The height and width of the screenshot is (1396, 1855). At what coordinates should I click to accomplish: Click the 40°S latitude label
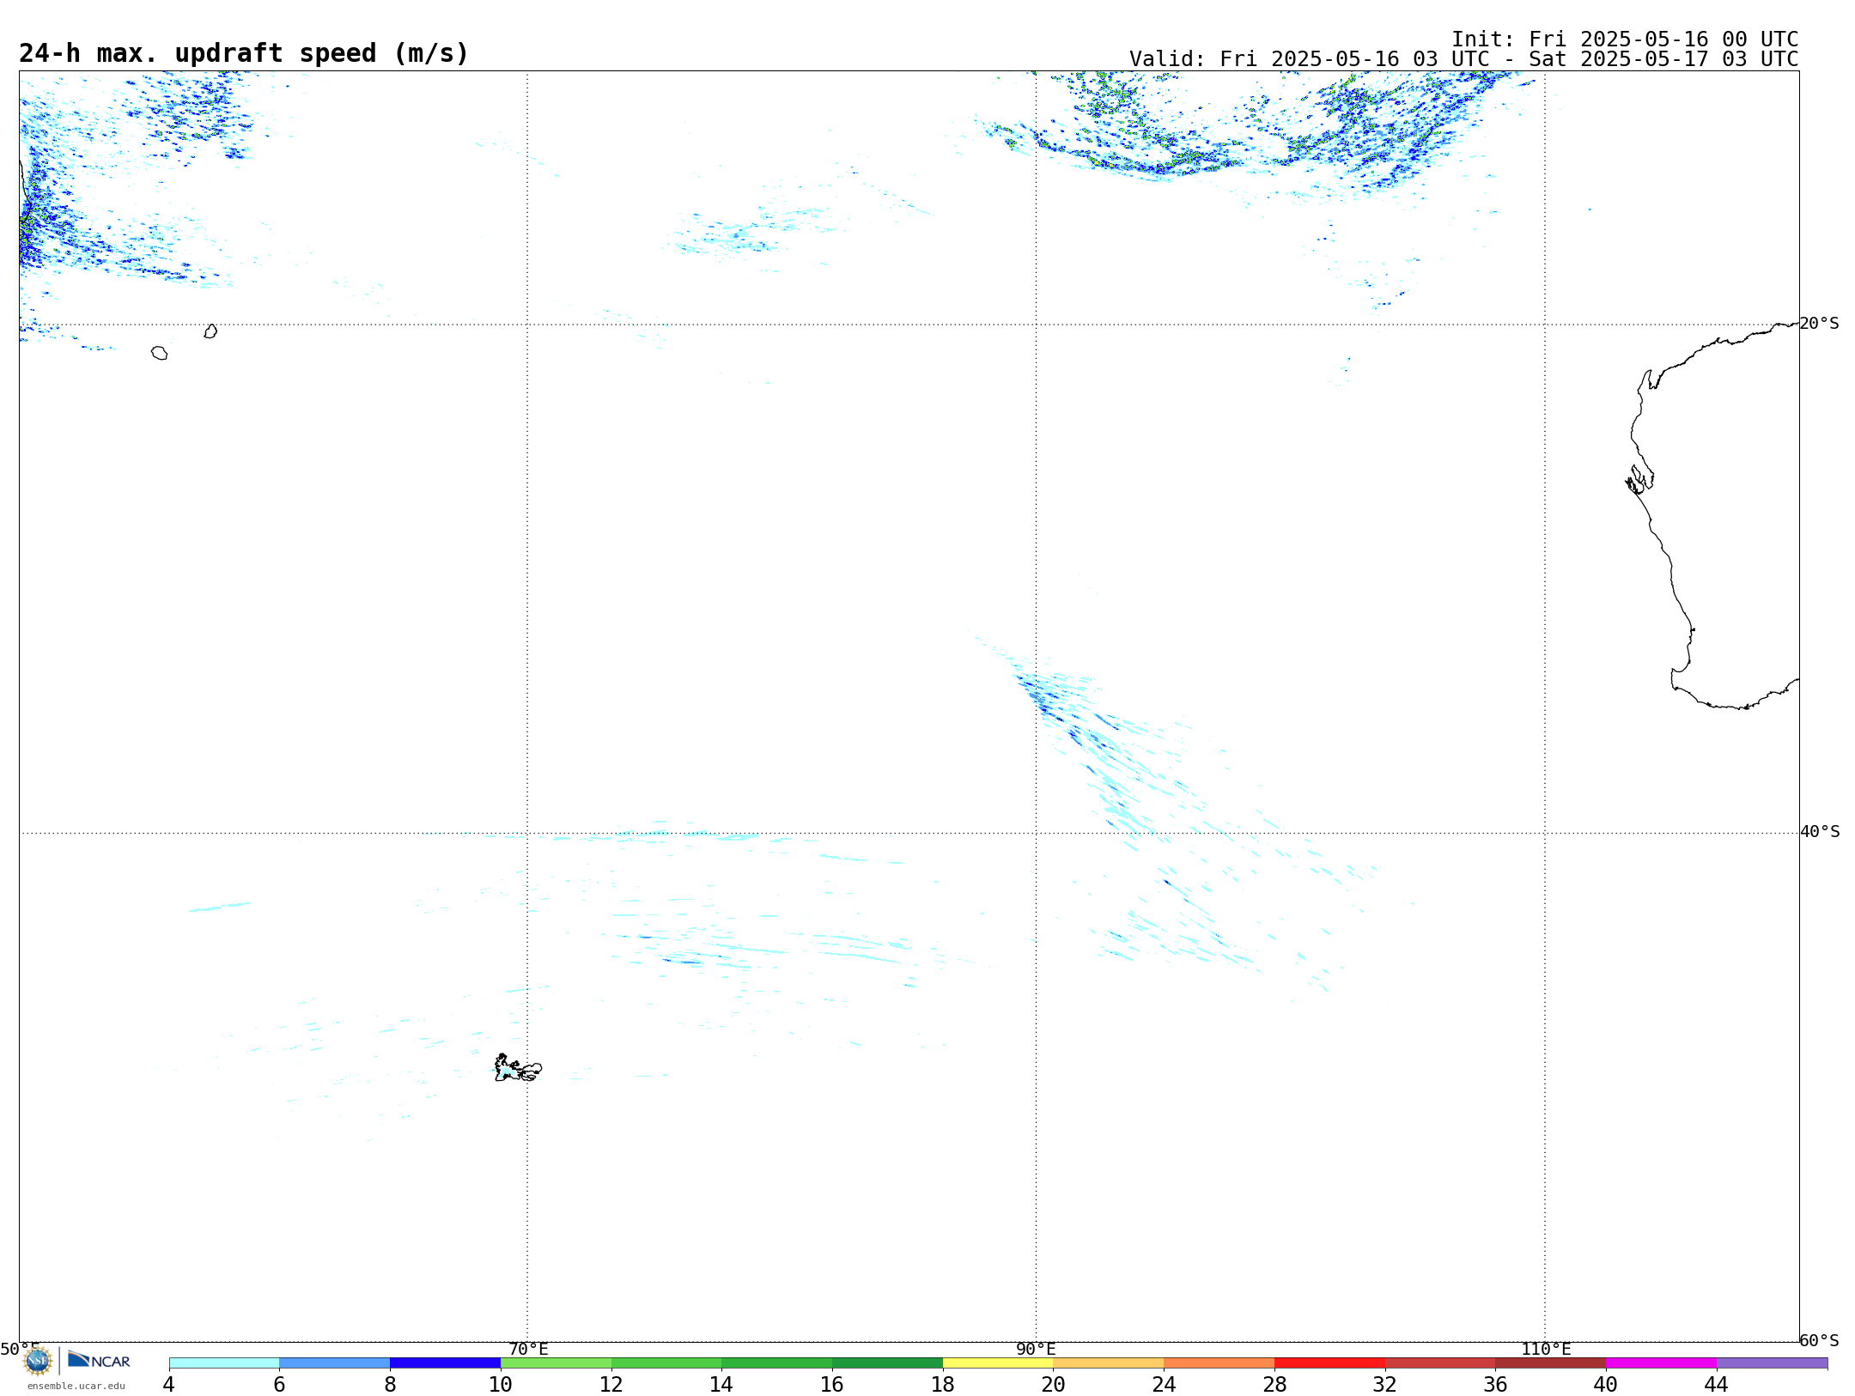1820,832
